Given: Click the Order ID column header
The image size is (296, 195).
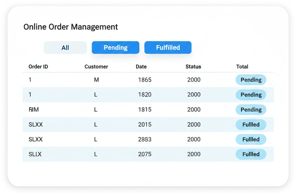Looking at the screenshot, I should (38, 67).
